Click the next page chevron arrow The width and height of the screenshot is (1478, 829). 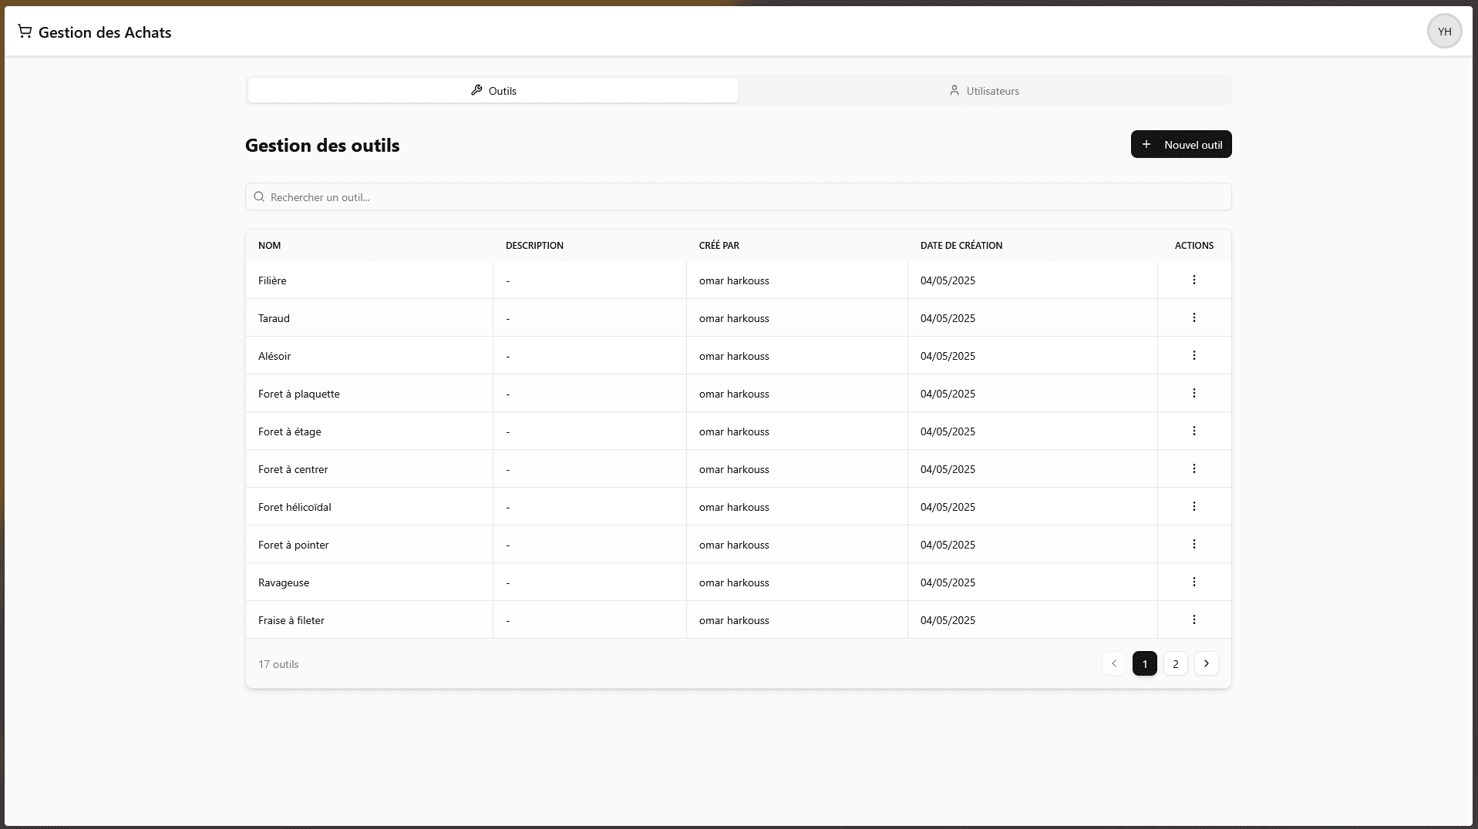click(1206, 664)
